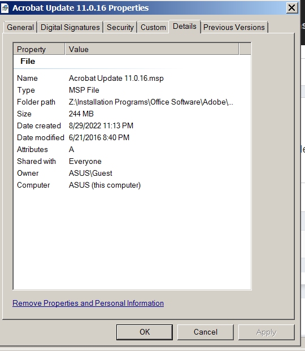Select the Date created property label

[39, 126]
